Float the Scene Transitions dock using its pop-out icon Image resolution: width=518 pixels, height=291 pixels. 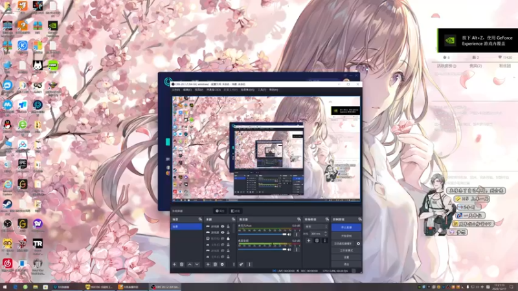pos(327,219)
